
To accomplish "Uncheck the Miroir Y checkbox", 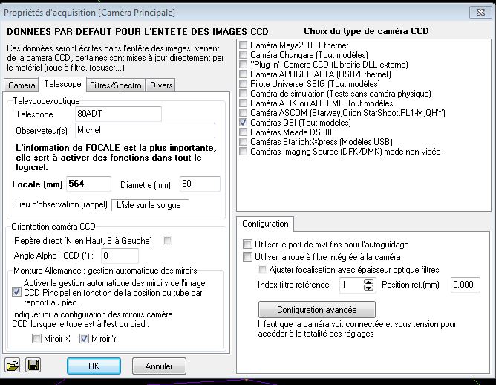I will coord(85,340).
